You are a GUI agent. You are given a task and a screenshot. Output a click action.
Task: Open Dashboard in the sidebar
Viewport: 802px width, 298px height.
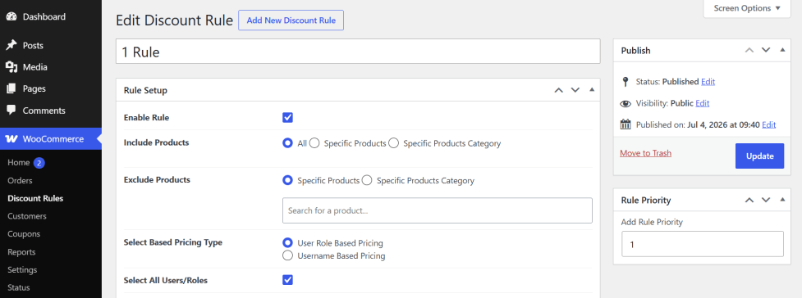[x=44, y=17]
